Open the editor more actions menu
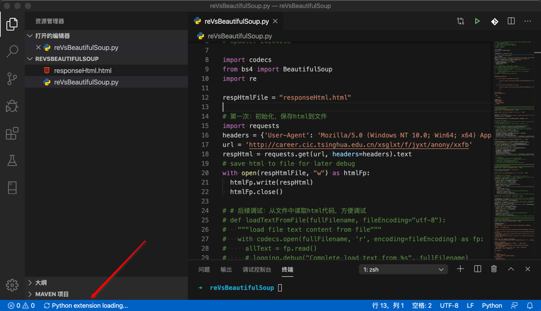The height and width of the screenshot is (311, 541). [528, 21]
